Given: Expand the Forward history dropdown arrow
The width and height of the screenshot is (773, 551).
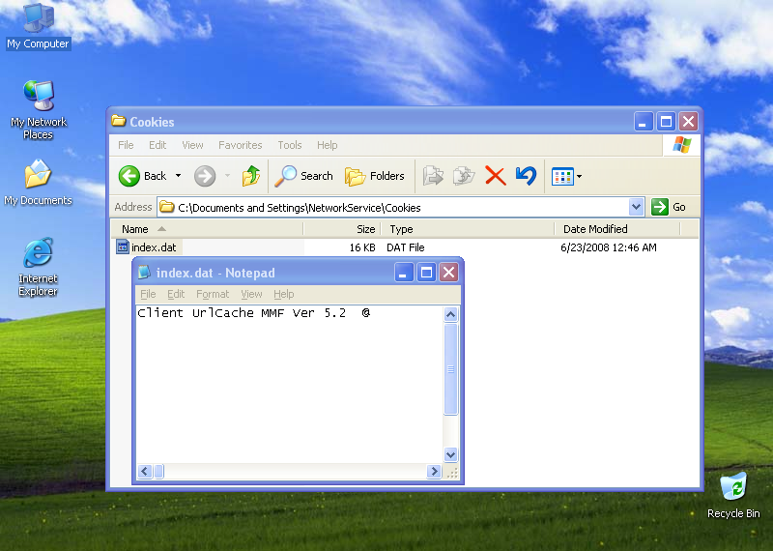Looking at the screenshot, I should coord(227,176).
